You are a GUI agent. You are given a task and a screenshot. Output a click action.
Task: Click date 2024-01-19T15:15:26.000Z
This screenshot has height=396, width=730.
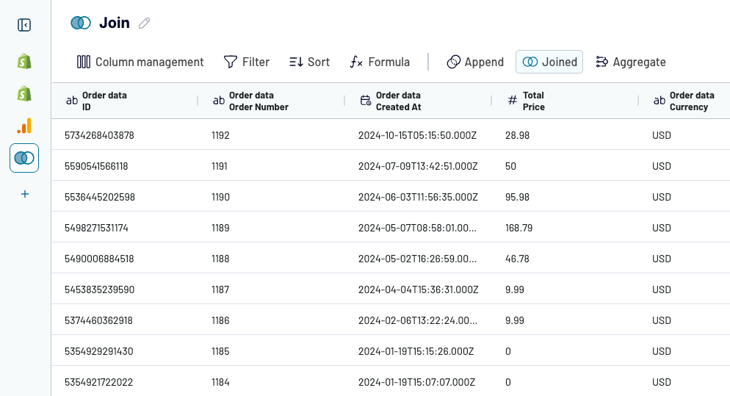[x=416, y=351]
